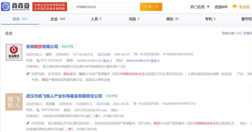Open legal representative 胡军 link

pos(49,54)
